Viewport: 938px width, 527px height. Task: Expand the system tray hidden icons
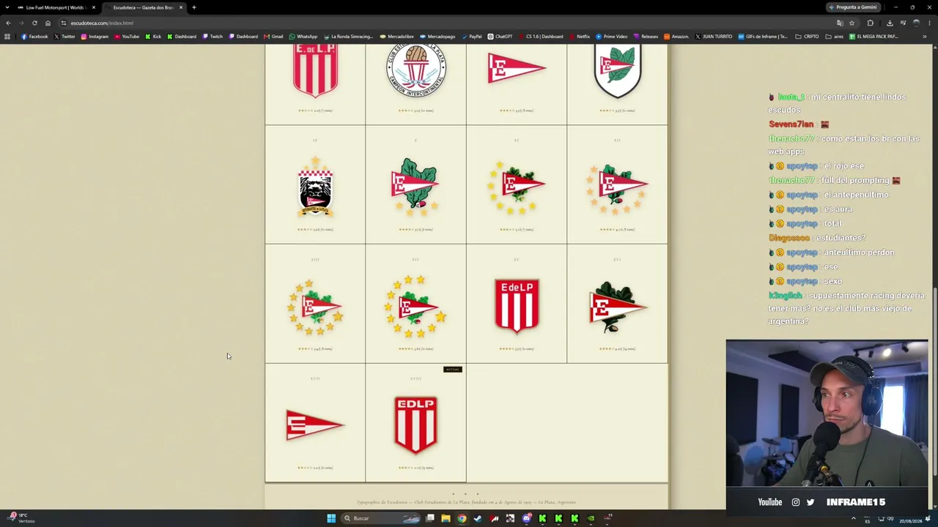(854, 518)
